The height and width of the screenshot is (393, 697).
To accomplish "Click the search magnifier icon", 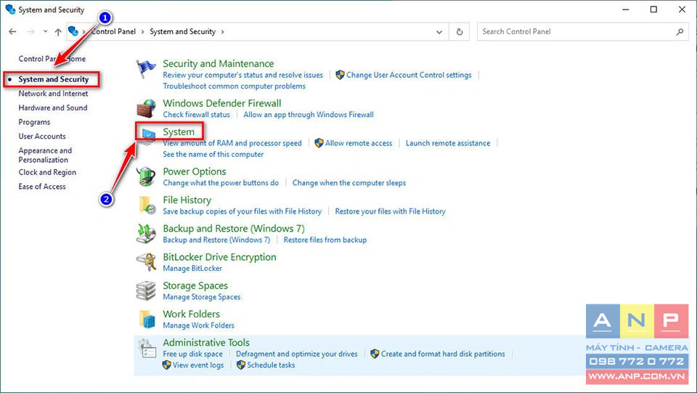I will coord(680,31).
